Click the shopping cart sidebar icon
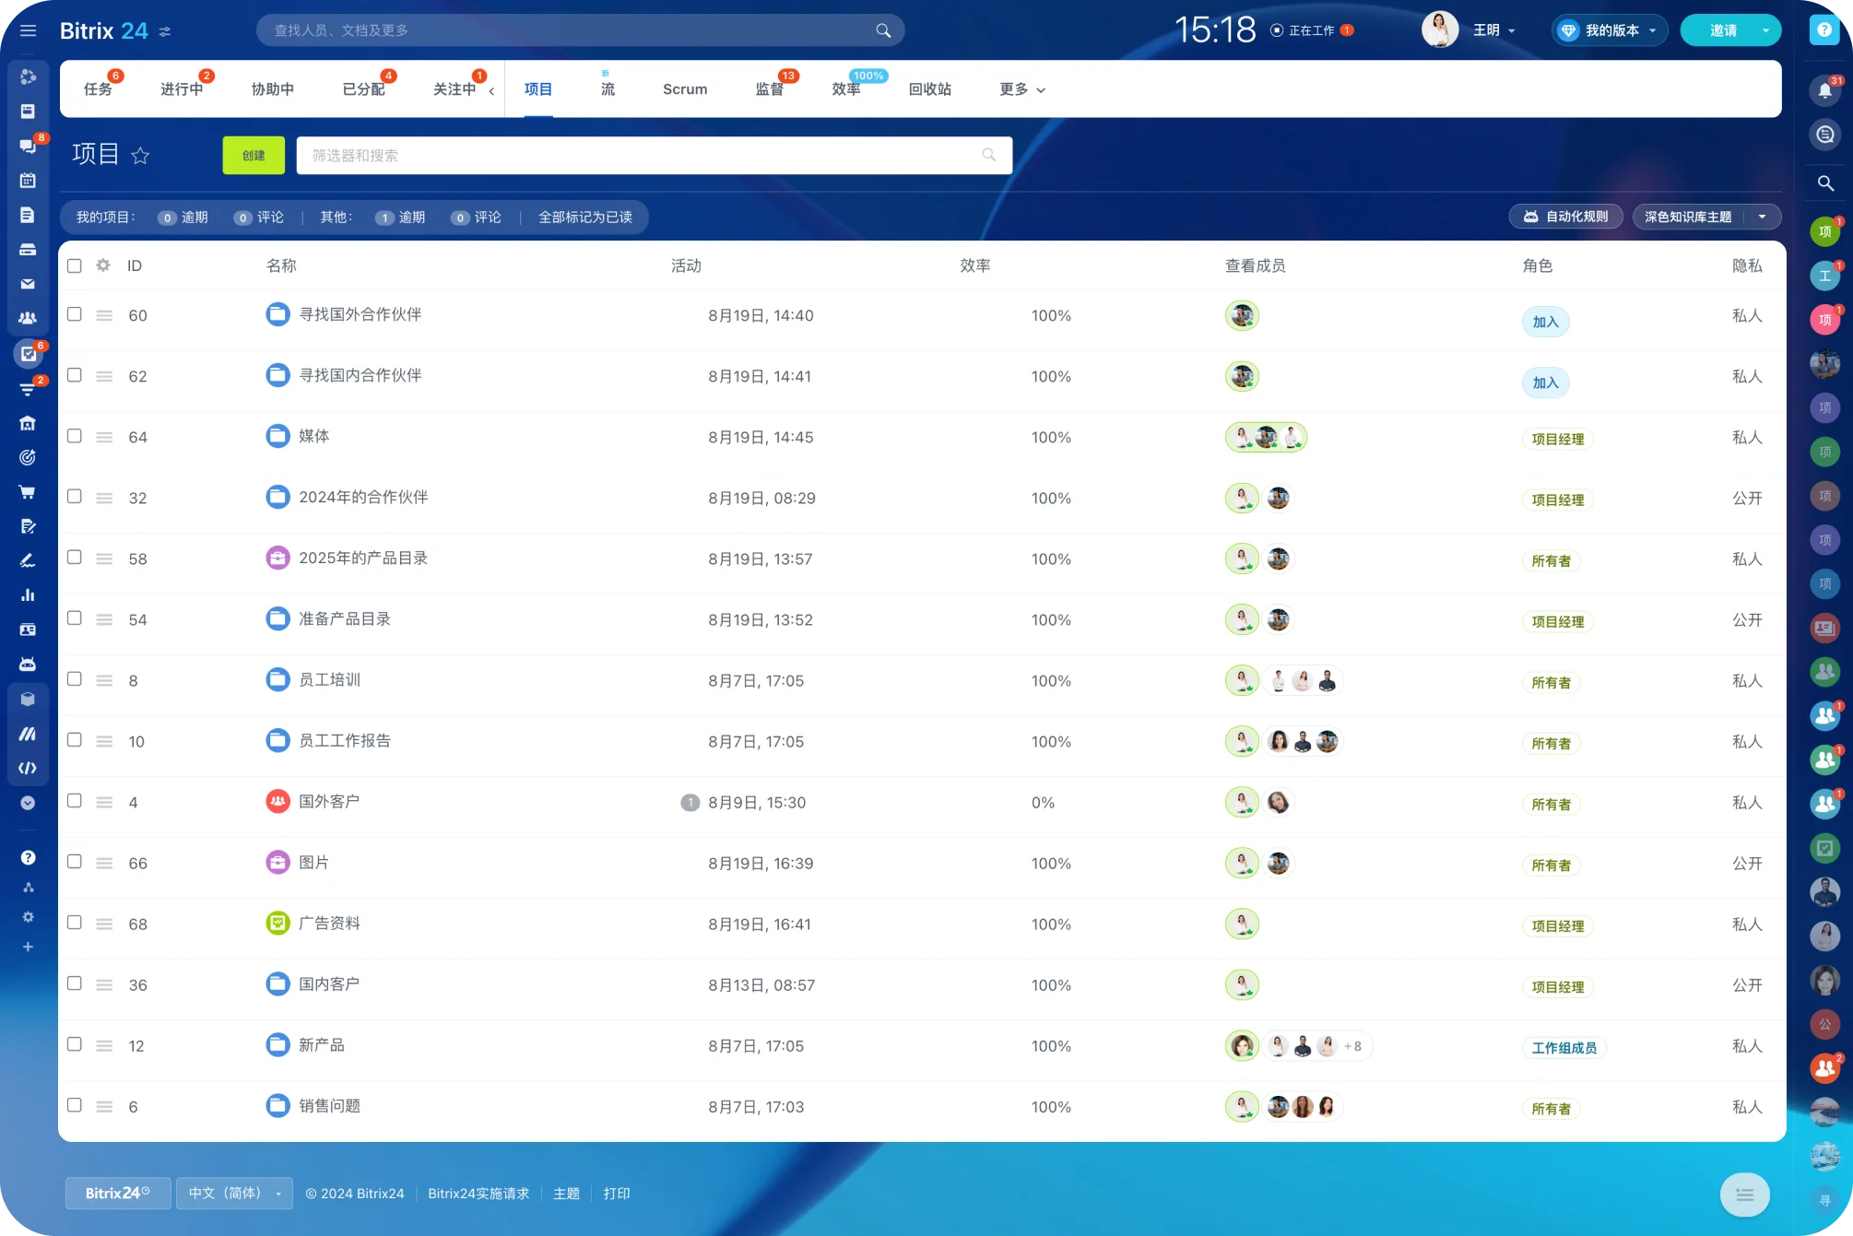This screenshot has height=1236, width=1853. tap(28, 491)
